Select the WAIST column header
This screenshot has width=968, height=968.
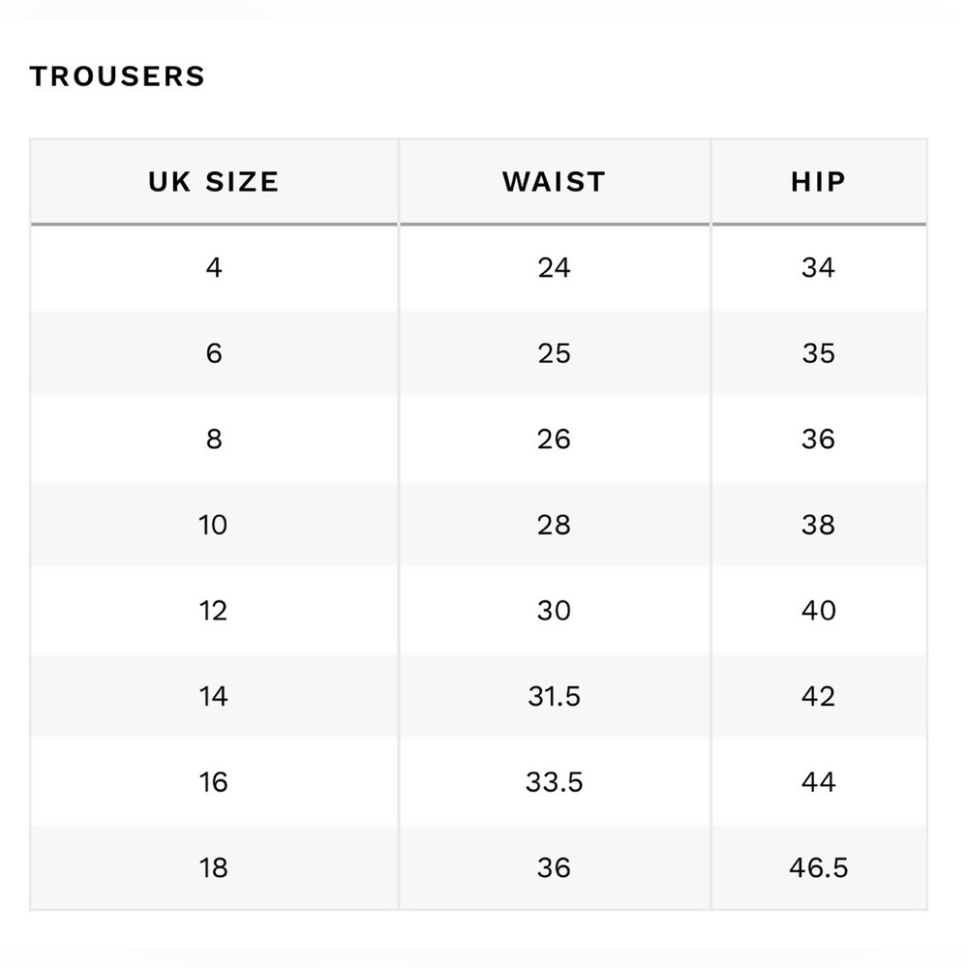tap(554, 182)
